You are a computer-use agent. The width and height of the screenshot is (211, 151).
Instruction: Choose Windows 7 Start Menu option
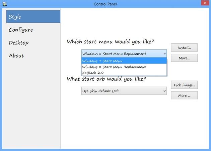pos(124,61)
